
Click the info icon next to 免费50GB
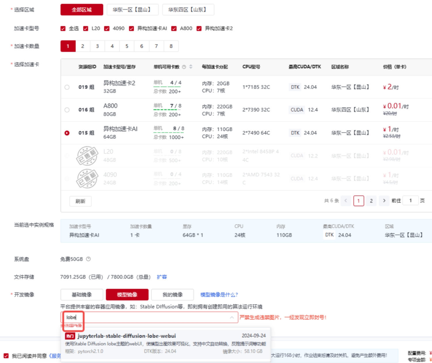pos(88,259)
